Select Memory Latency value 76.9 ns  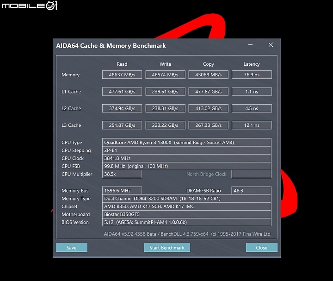252,75
